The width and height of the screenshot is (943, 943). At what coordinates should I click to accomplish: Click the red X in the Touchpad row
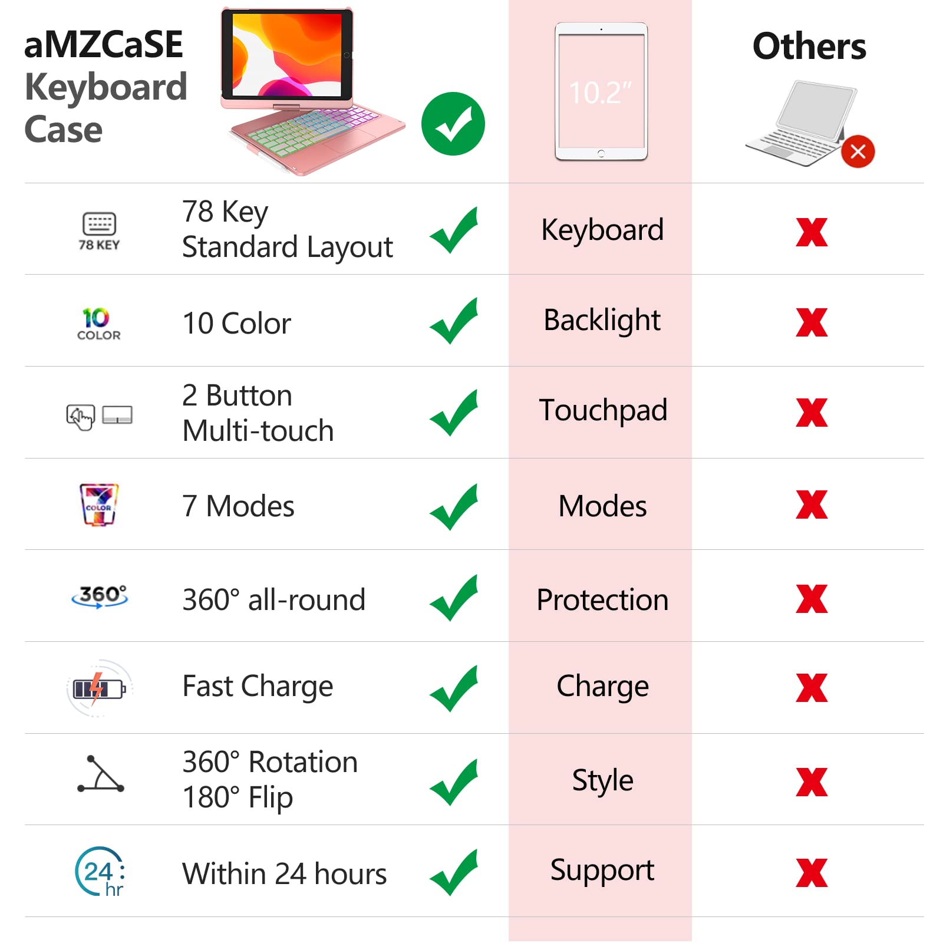[812, 413]
